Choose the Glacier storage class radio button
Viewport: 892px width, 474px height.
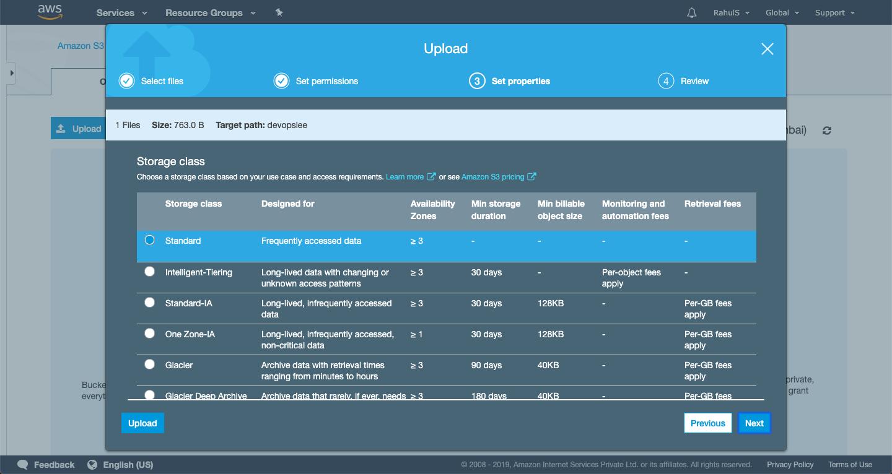coord(149,364)
